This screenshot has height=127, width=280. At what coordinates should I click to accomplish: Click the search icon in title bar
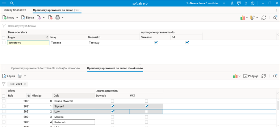click(12, 3)
